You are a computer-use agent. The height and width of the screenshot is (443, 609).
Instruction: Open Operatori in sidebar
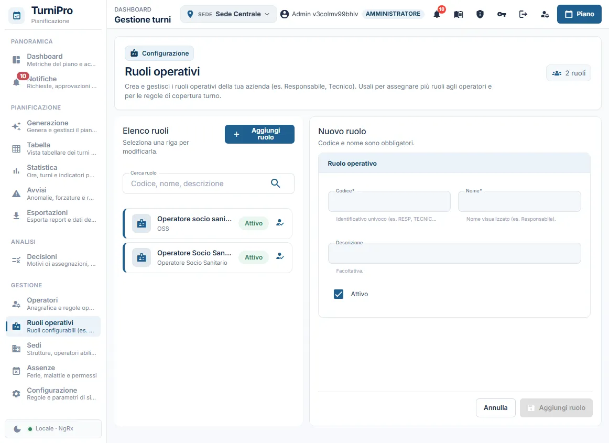click(53, 304)
